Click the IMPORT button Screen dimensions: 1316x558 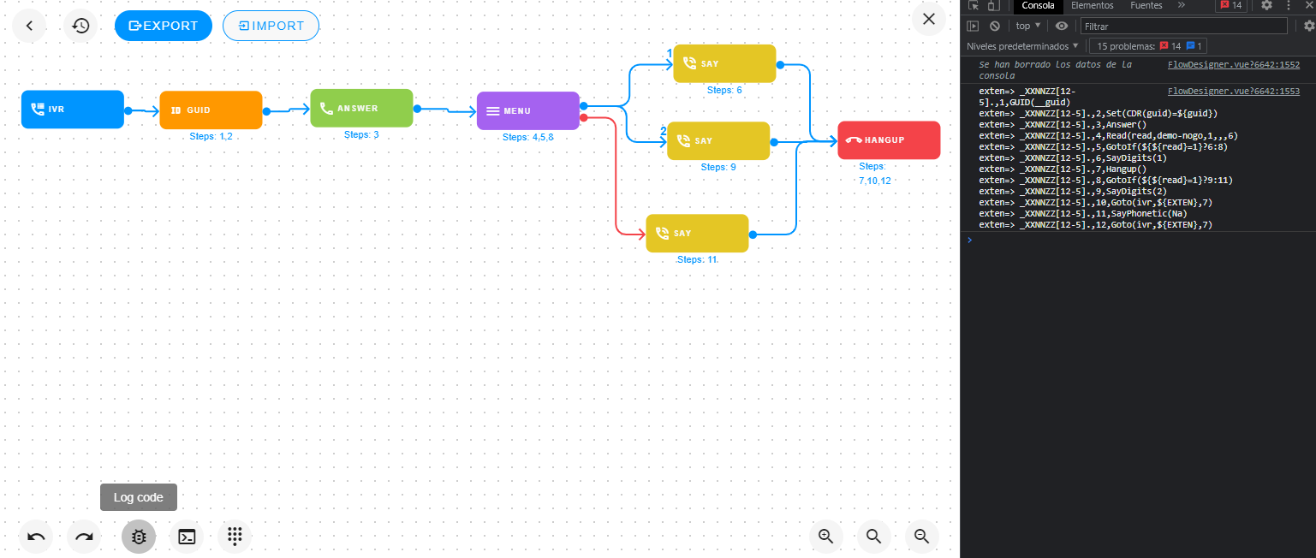click(x=271, y=26)
